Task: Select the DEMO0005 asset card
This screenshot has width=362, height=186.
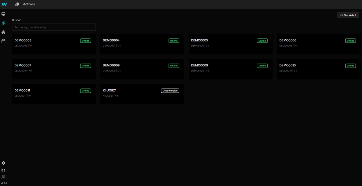Action: pyautogui.click(x=230, y=44)
